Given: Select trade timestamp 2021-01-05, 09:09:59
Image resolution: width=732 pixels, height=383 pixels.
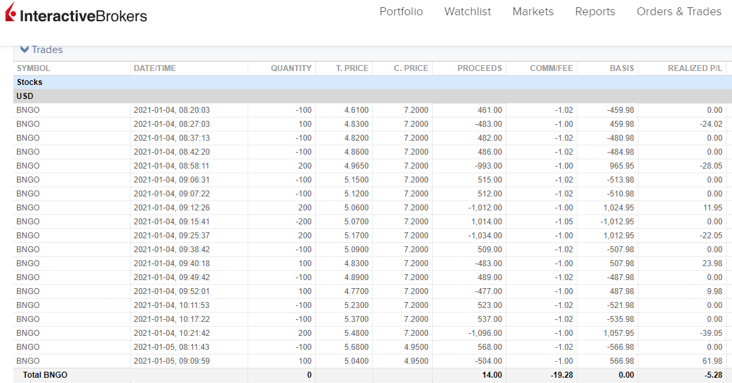Looking at the screenshot, I should point(172,361).
